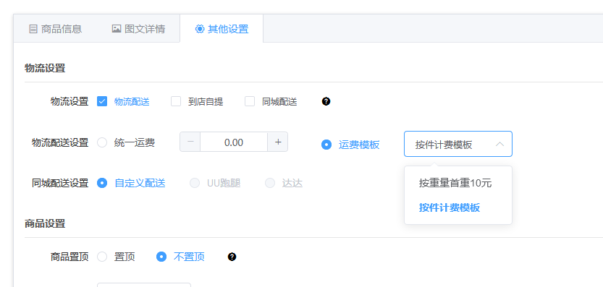Tick the 同城配送 checkbox
Screen dimensions: 603x287
click(x=250, y=101)
